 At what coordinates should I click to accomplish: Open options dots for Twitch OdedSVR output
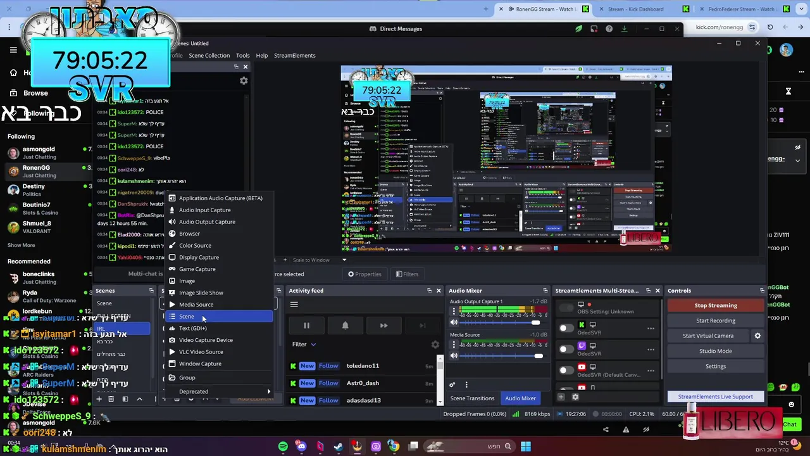[651, 349]
